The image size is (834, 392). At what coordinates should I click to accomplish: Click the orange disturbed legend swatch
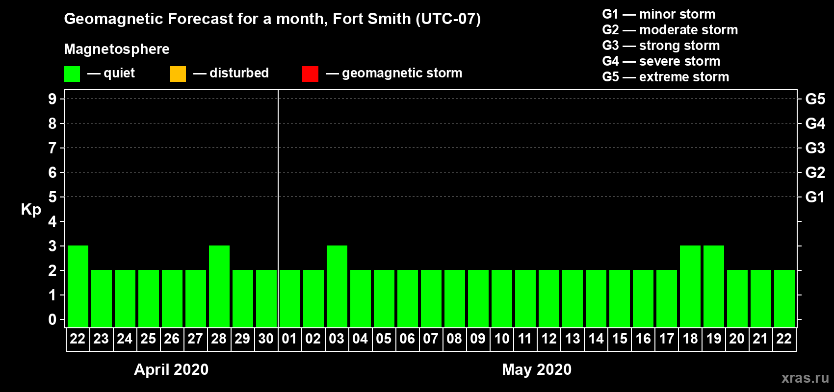click(x=178, y=74)
